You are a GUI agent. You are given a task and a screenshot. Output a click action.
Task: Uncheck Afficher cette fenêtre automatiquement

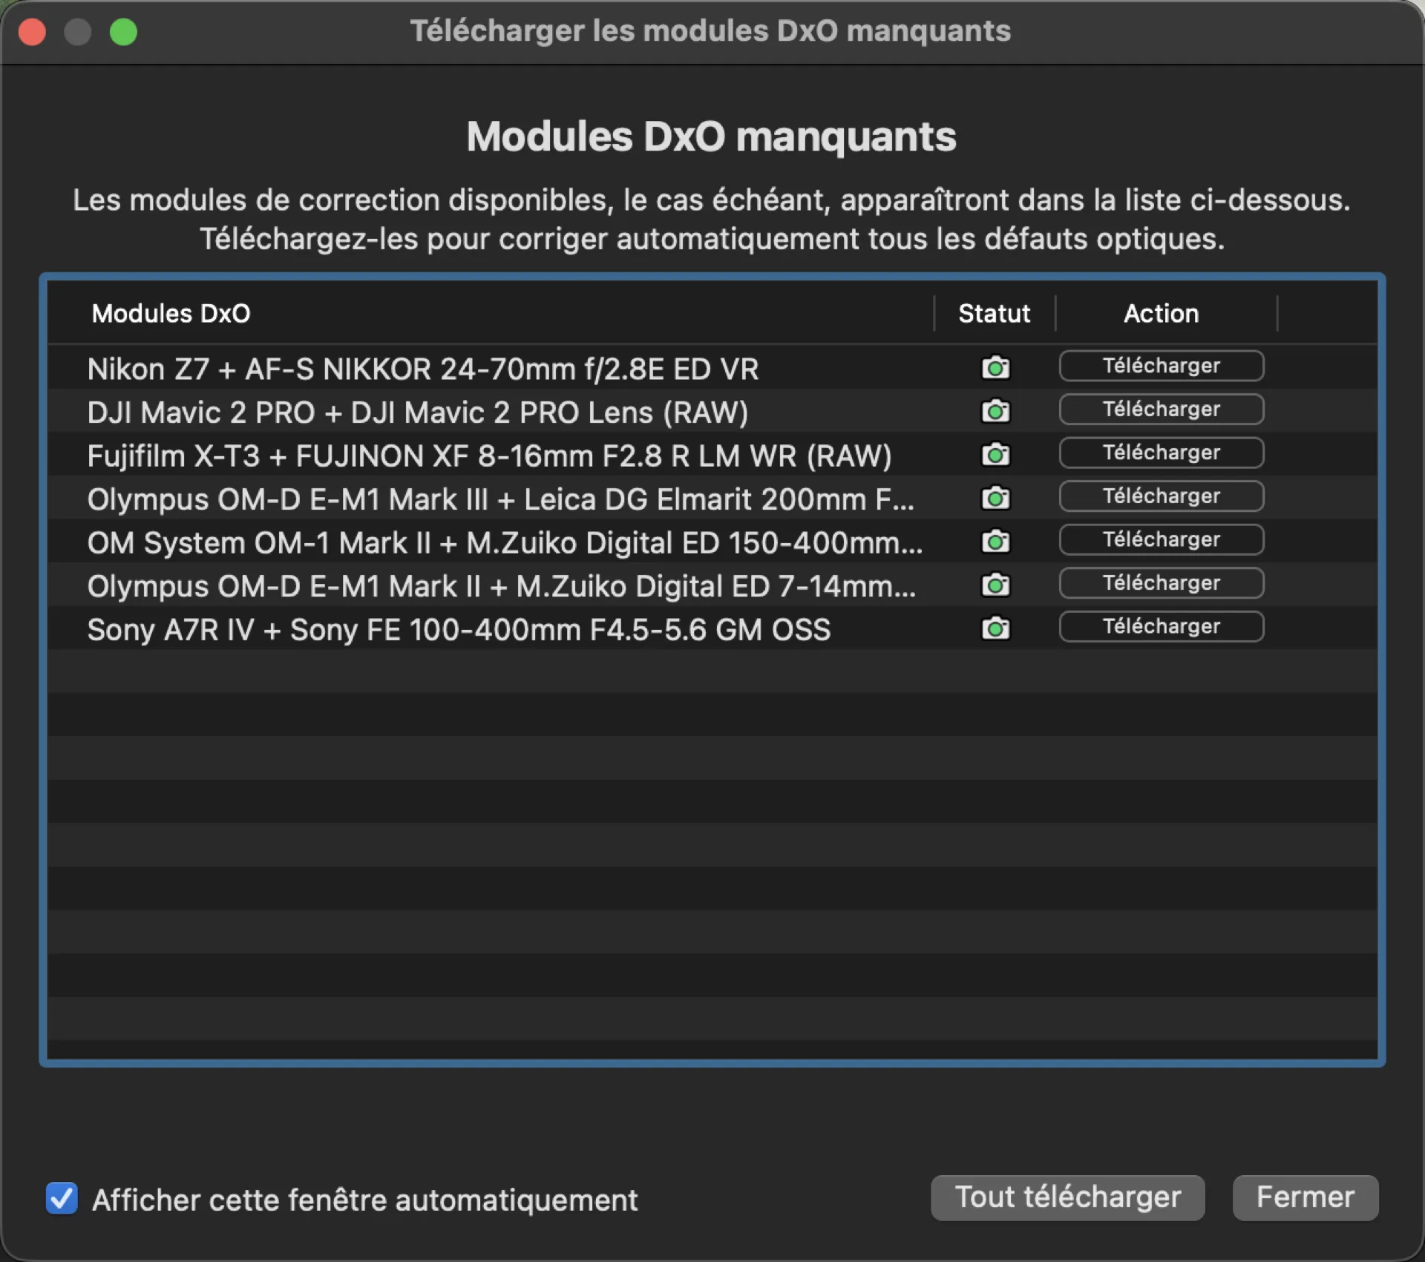tap(62, 1198)
